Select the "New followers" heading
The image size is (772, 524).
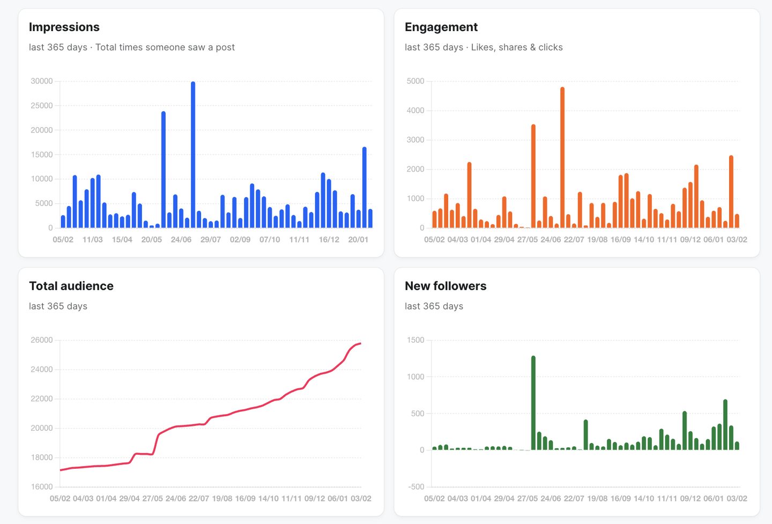446,286
